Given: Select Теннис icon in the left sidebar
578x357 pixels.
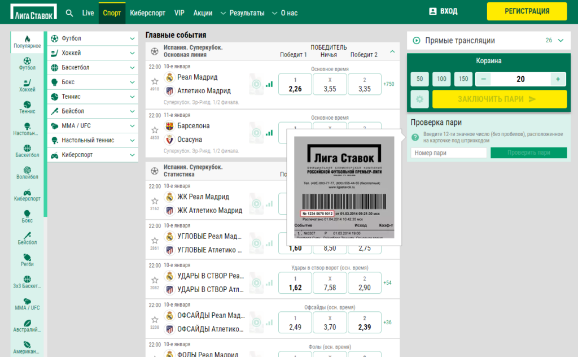Looking at the screenshot, I should (27, 107).
